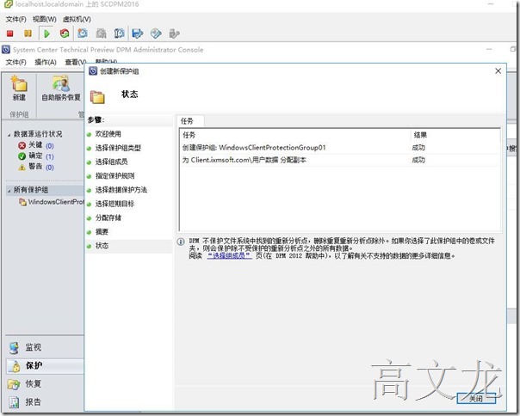Start the VM with the green play icon

(x=46, y=34)
